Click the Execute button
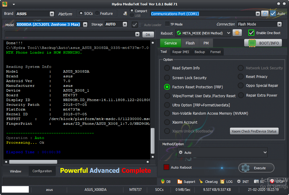Screen dimensions: 289x195 256,168
